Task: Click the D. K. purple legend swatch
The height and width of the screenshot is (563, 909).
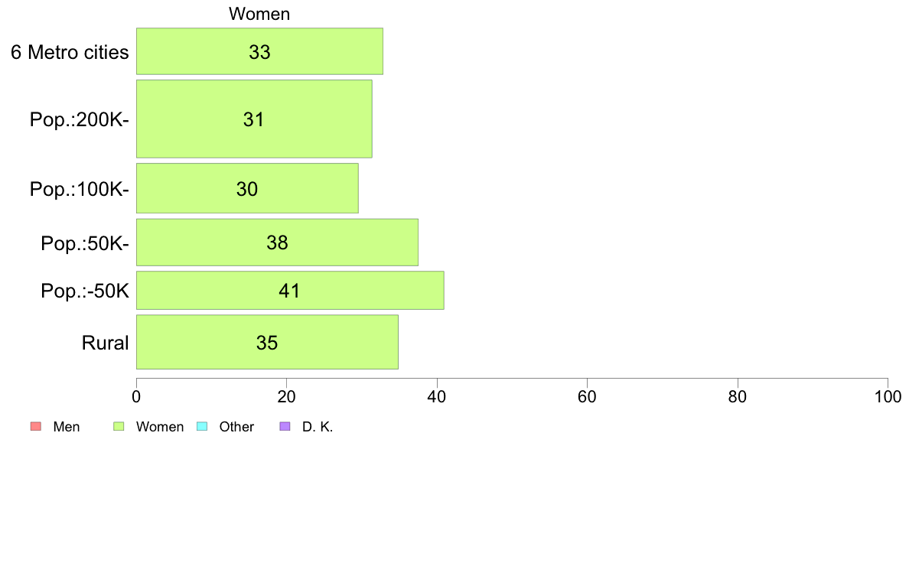Action: click(285, 427)
